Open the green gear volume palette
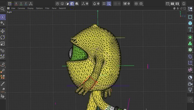This screenshot has width=194, height=110. tap(190, 50)
